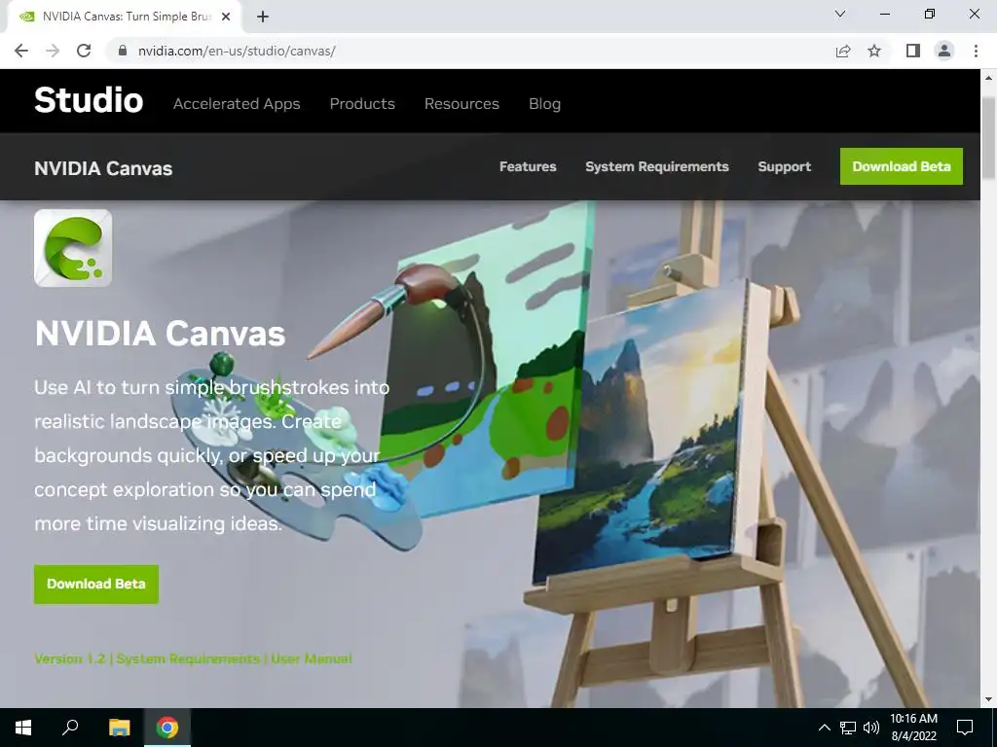
Task: Open the Windows notification center
Action: point(965,728)
